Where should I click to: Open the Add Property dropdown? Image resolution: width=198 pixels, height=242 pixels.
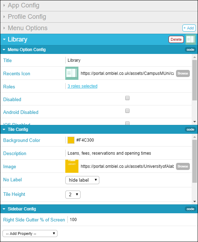click(x=30, y=233)
